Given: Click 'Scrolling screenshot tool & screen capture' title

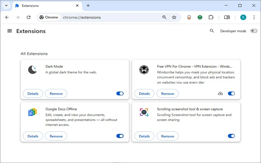Looking at the screenshot, I should tap(190, 109).
